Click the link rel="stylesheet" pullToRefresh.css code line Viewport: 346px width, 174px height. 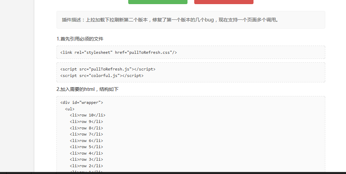pos(118,52)
